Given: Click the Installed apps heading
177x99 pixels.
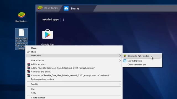Looking at the screenshot, I should click(50, 20).
